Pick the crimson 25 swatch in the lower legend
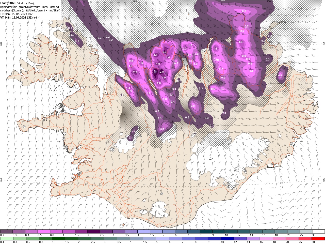325x244 pixels. click(306, 239)
